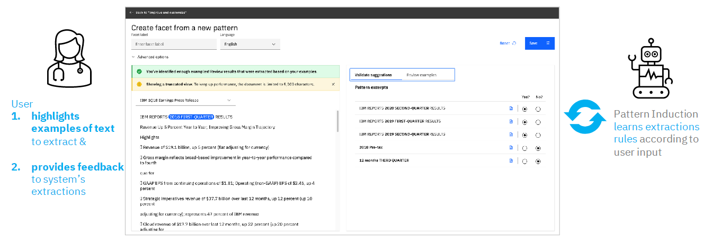The height and width of the screenshot is (242, 703).
Task: Open the Language dropdown set to English
Action: pos(250,44)
